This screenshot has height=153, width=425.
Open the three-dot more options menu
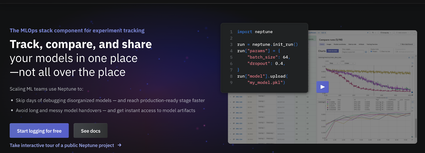pos(414,33)
